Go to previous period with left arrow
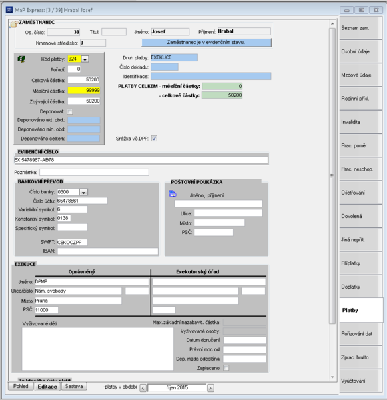Image resolution: width=387 pixels, height=400 pixels. [x=143, y=388]
